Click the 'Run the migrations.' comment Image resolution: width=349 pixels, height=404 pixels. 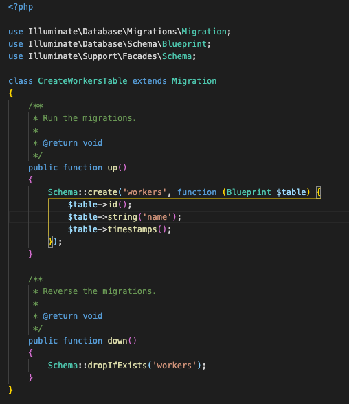(x=89, y=118)
